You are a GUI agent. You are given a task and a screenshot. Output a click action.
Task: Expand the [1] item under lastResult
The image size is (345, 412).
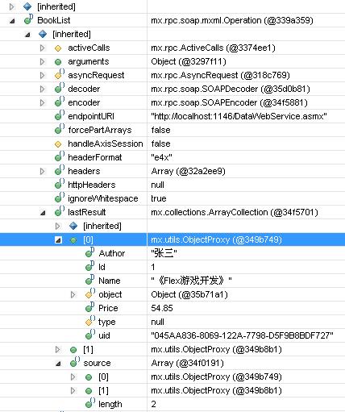pos(57,349)
